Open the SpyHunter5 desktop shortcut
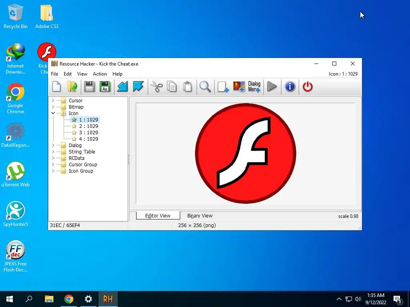410x307 pixels. [x=16, y=214]
